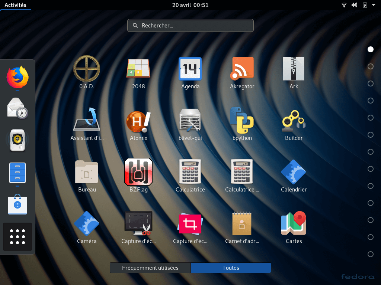381x285 pixels.
Task: Expand the system menu arrow
Action: (374, 5)
